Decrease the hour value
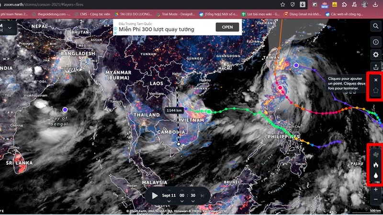Viewport: 383px width, 215px height. 182,201
